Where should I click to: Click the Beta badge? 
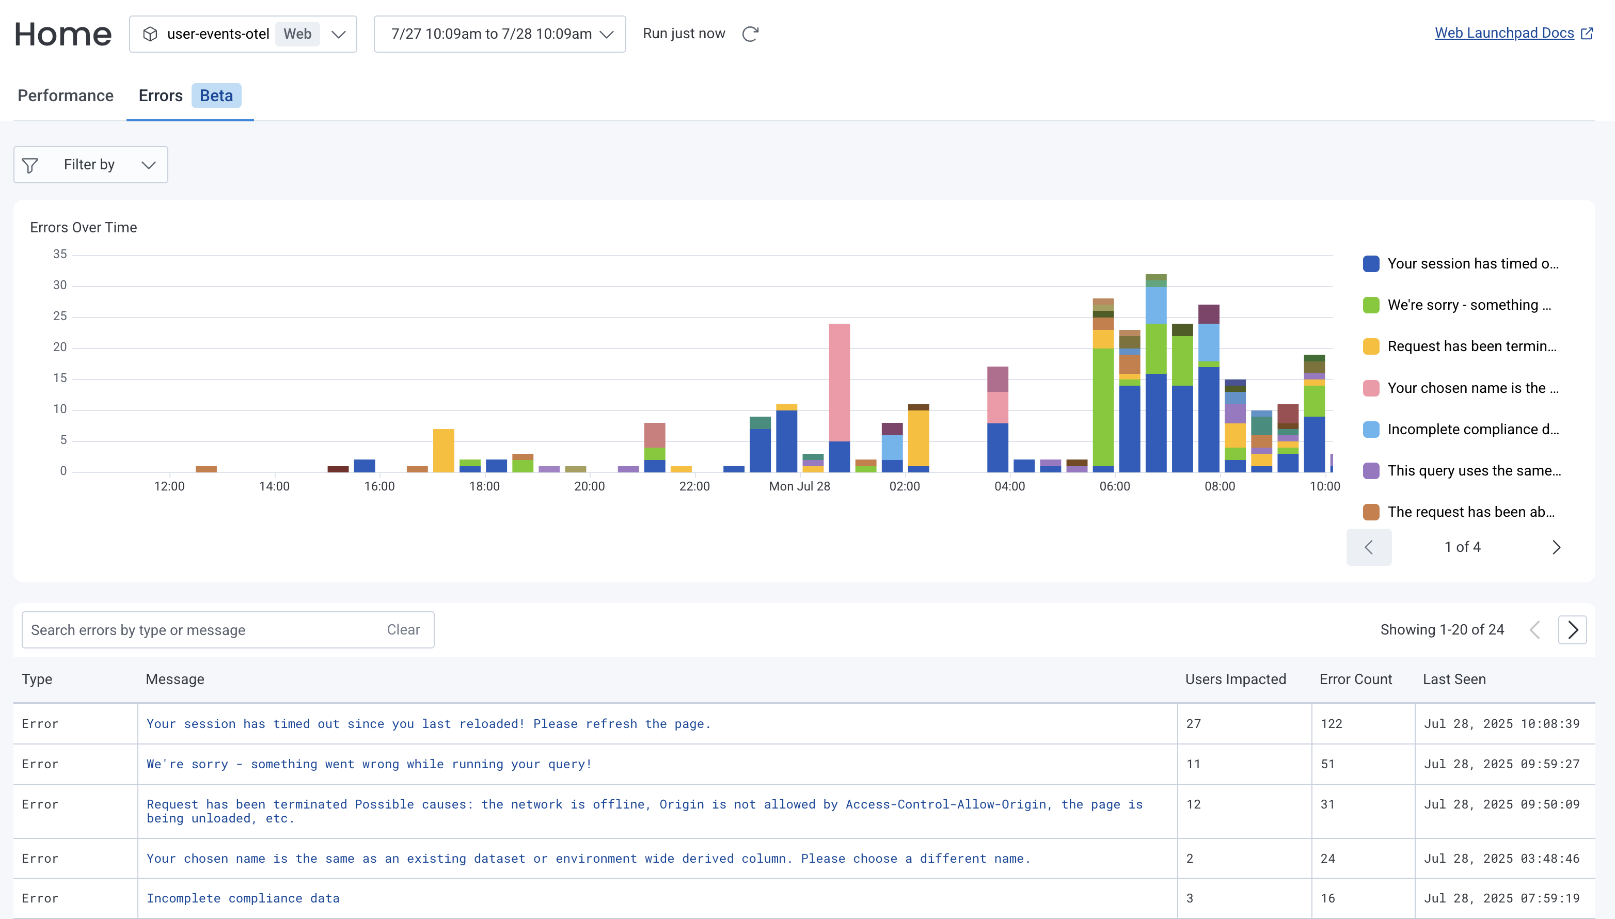[x=216, y=96]
